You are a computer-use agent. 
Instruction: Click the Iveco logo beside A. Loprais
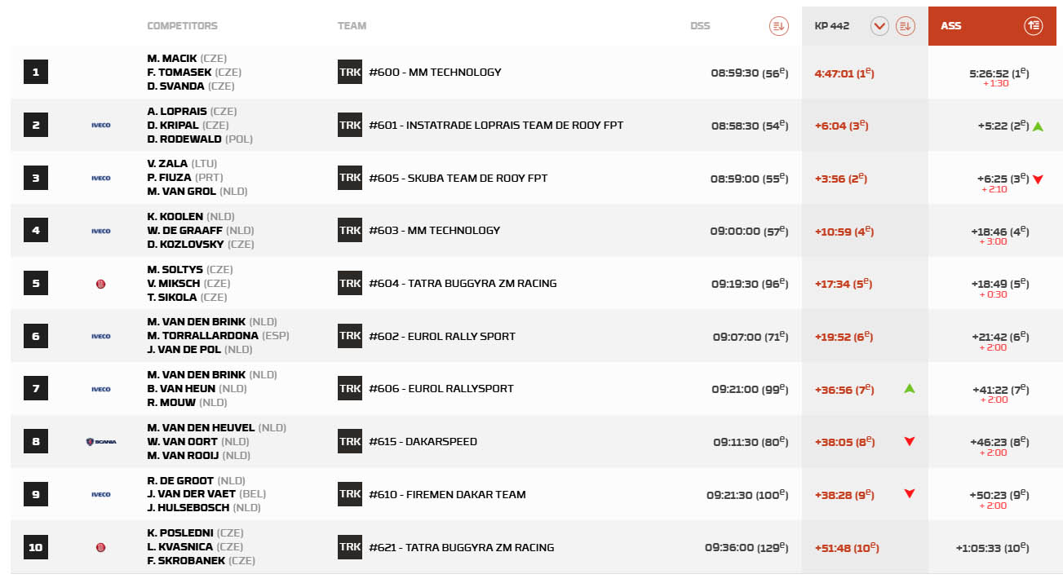coord(101,126)
